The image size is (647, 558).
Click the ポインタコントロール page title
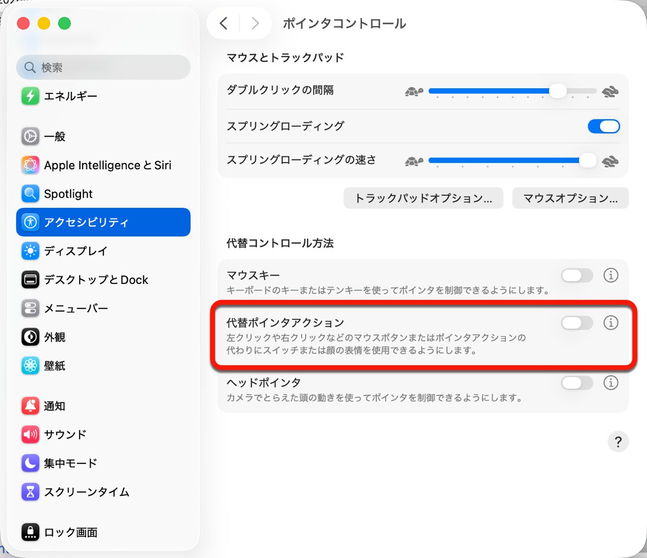pos(344,23)
